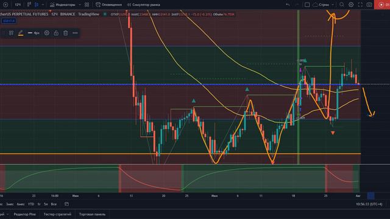Screen dimensions: 390x219
Task: Toggle fullscreen mode
Action: pos(360,4)
